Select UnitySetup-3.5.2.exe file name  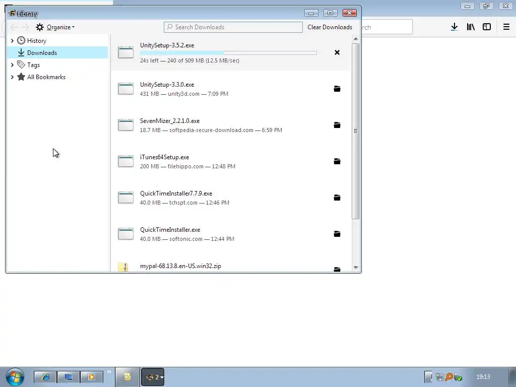click(x=167, y=45)
